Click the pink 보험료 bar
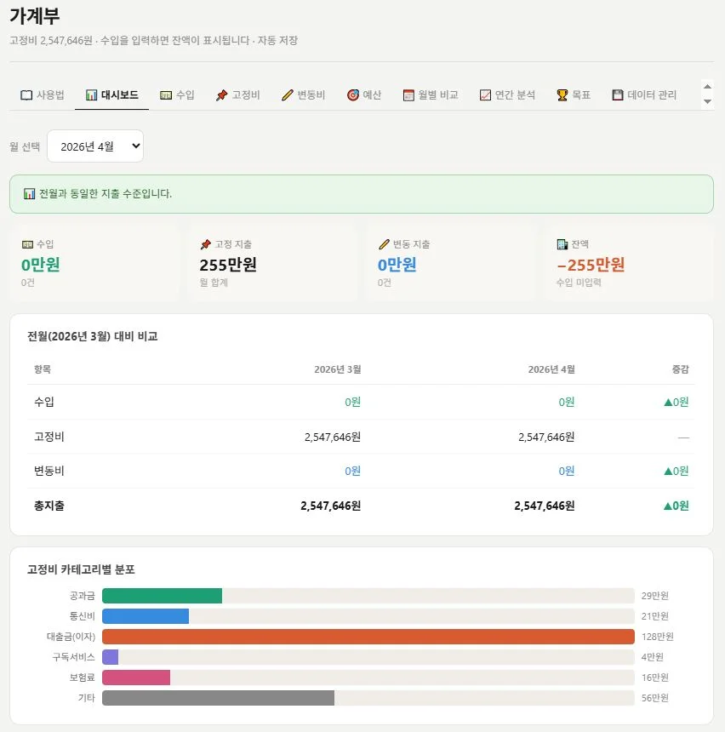725x732 pixels. pos(136,678)
